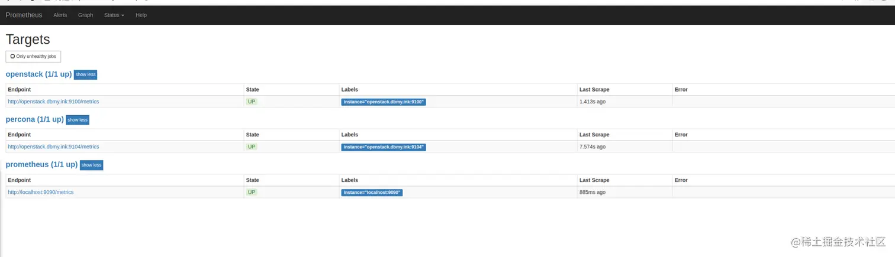Collapse percona job with show less

78,120
